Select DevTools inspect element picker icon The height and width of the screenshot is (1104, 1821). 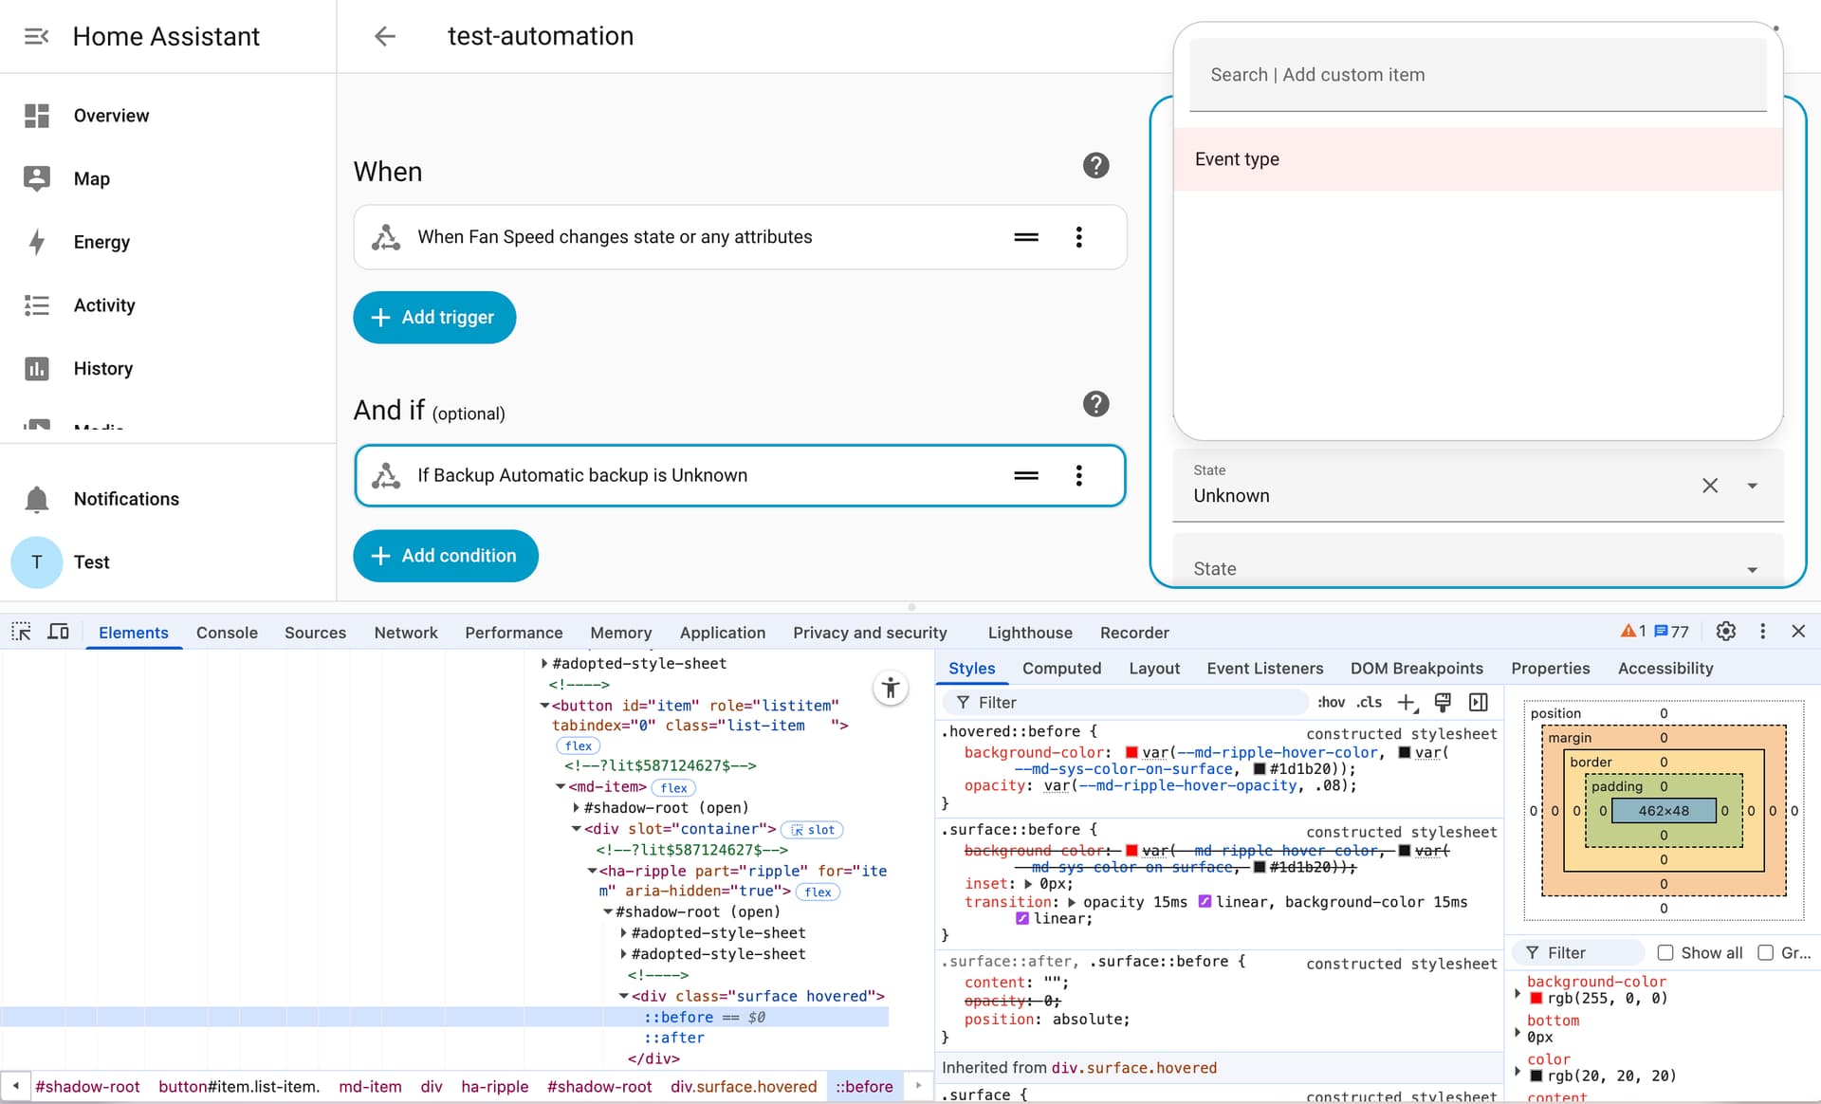pyautogui.click(x=21, y=632)
